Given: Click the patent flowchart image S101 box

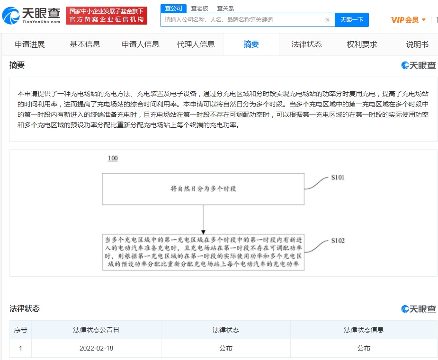Looking at the screenshot, I should [x=203, y=189].
